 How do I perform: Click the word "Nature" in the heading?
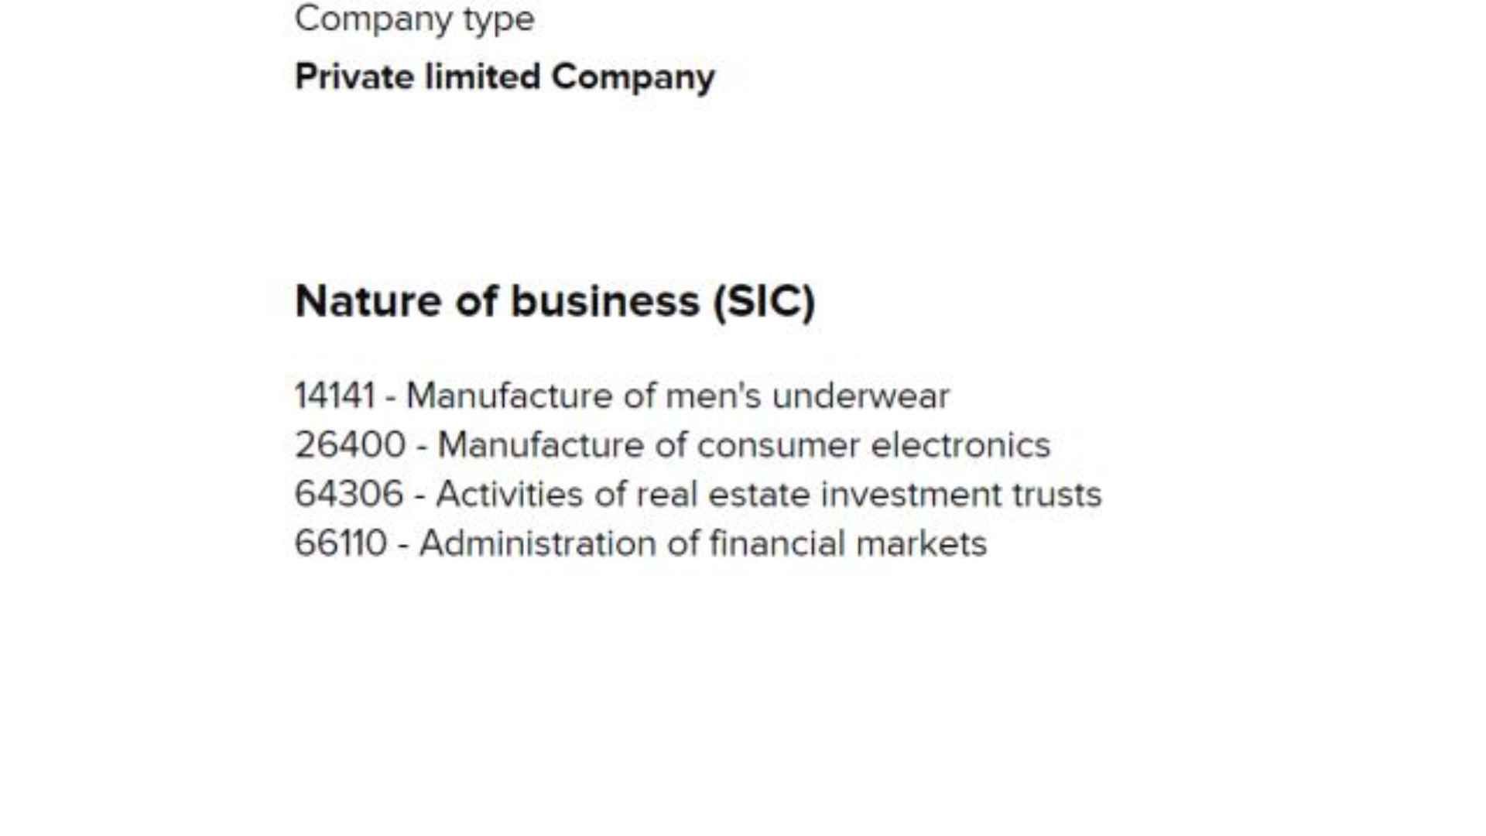tap(368, 302)
